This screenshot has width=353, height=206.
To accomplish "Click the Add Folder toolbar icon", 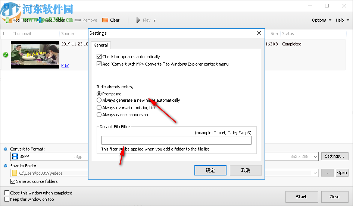I will click(x=41, y=20).
